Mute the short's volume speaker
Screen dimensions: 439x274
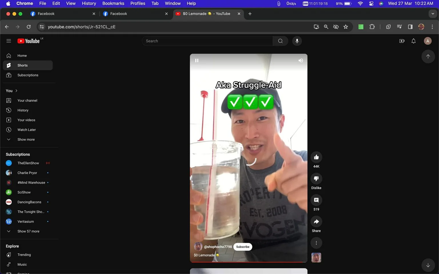[301, 61]
